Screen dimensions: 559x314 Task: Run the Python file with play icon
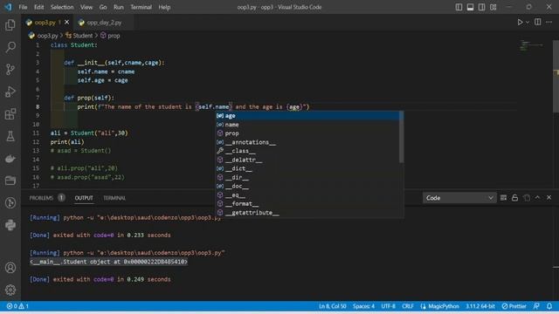520,22
